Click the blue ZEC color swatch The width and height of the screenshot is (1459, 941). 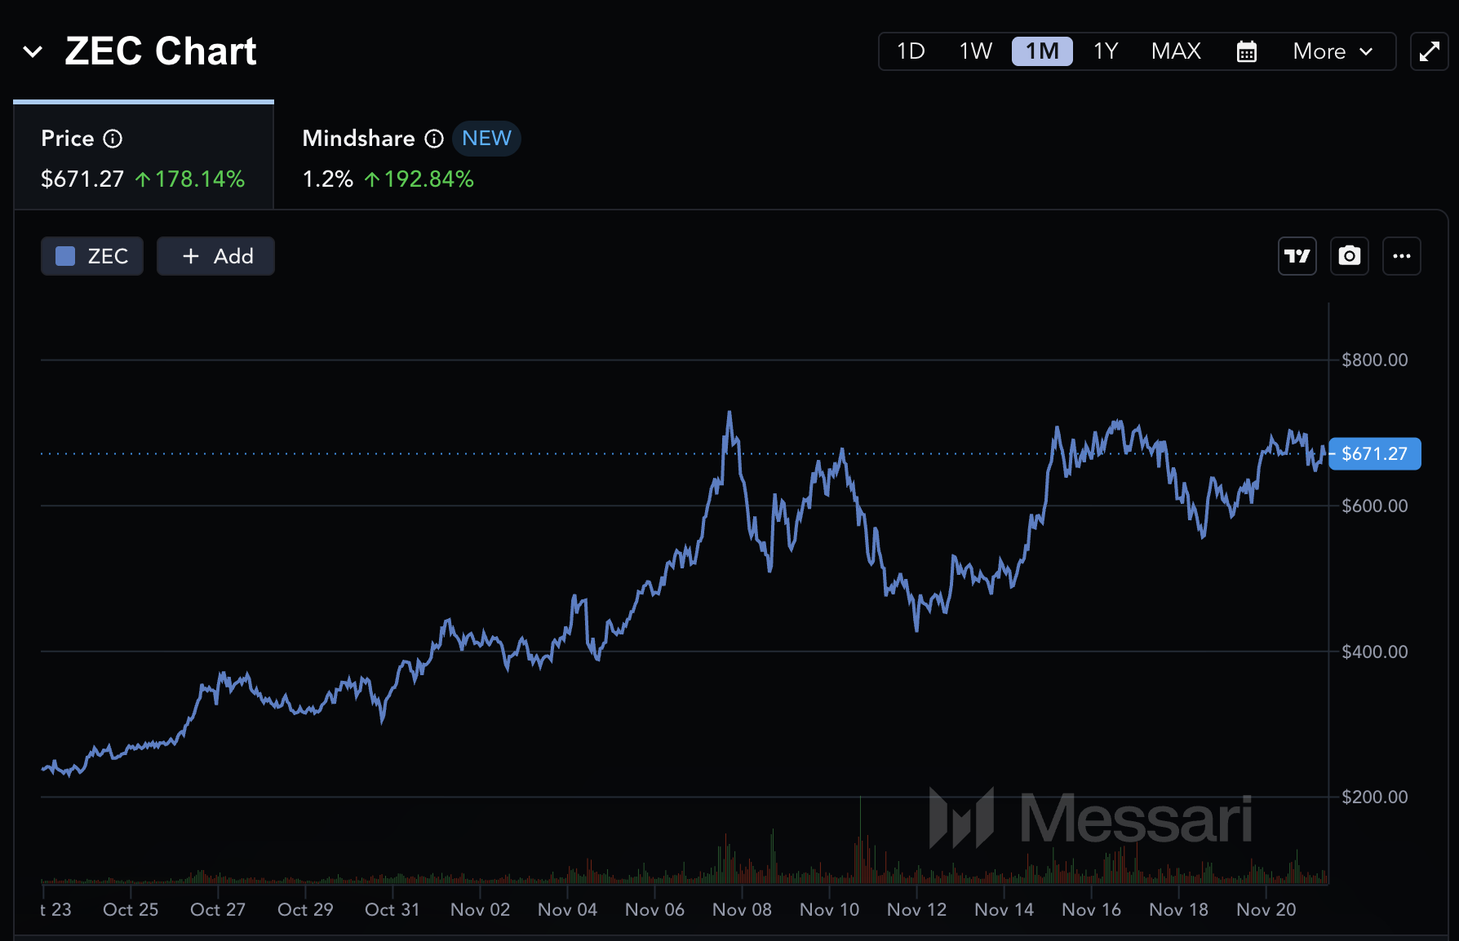(x=64, y=255)
